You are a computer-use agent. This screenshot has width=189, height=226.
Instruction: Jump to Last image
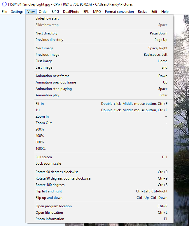99,67
